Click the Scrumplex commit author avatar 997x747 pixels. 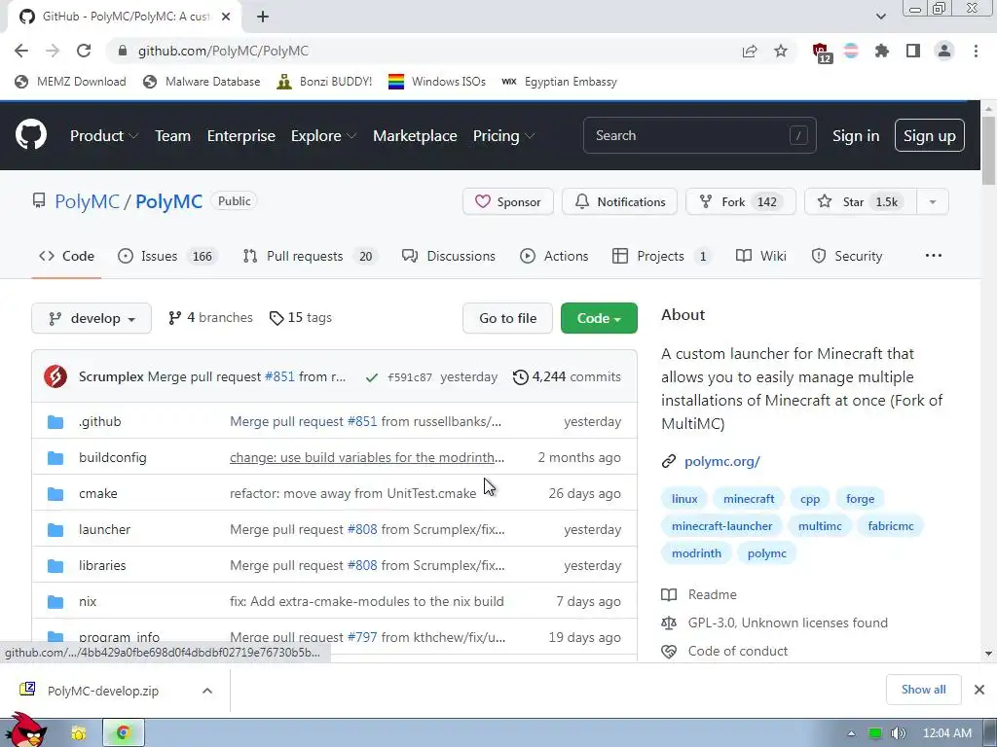(x=55, y=376)
